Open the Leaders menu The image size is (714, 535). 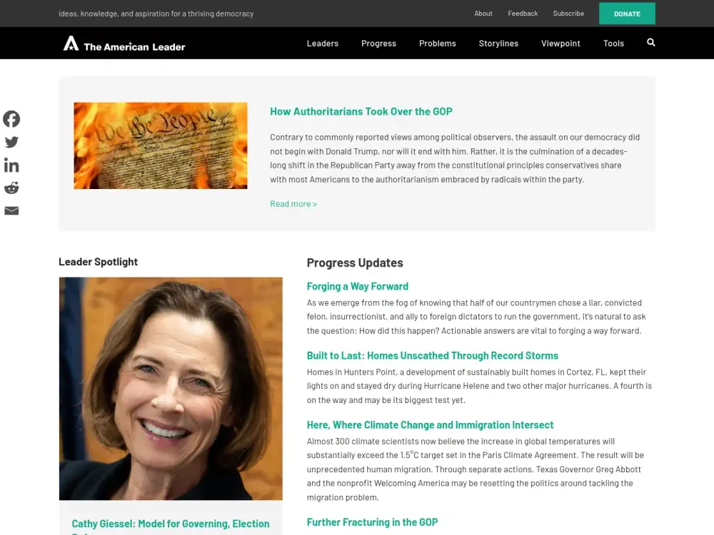coord(323,44)
